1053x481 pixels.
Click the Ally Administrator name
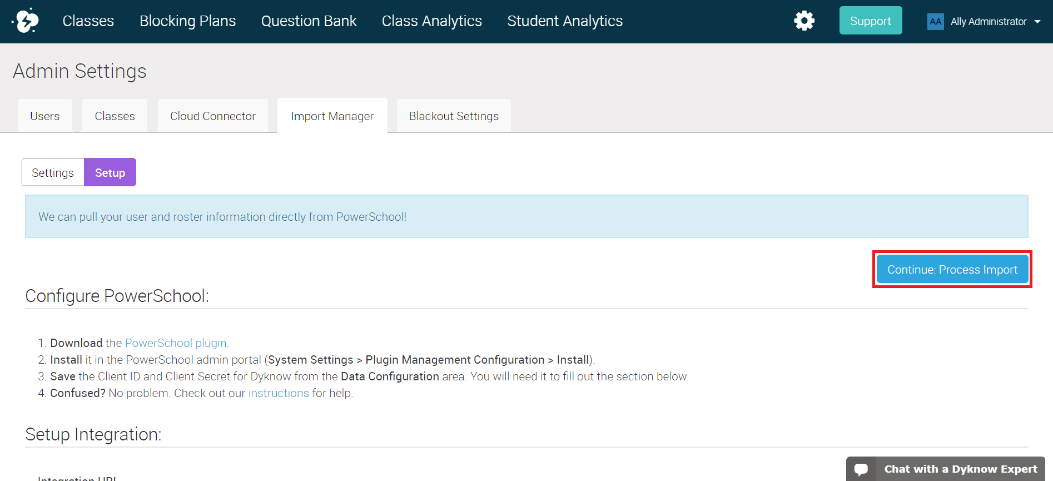click(x=989, y=22)
